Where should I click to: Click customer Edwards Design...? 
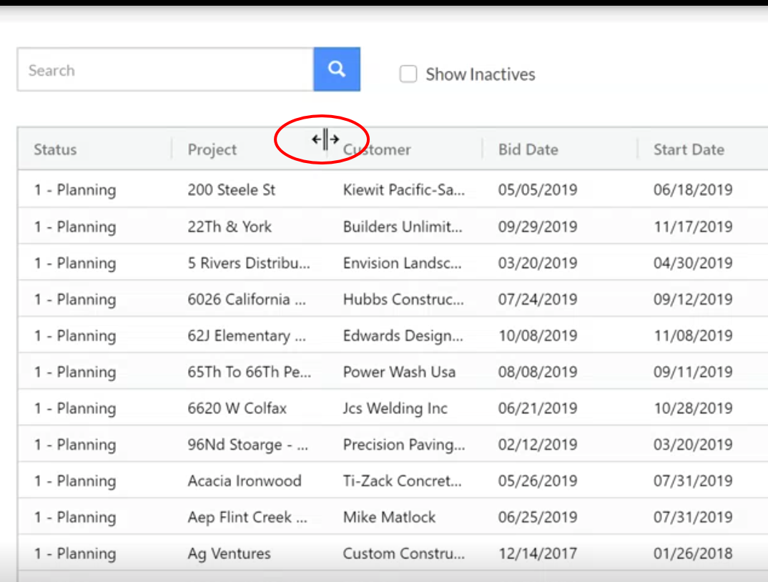point(403,335)
